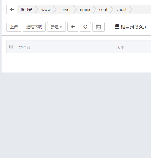Select the vhost breadcrumb item
This screenshot has width=151, height=158.
click(121, 10)
